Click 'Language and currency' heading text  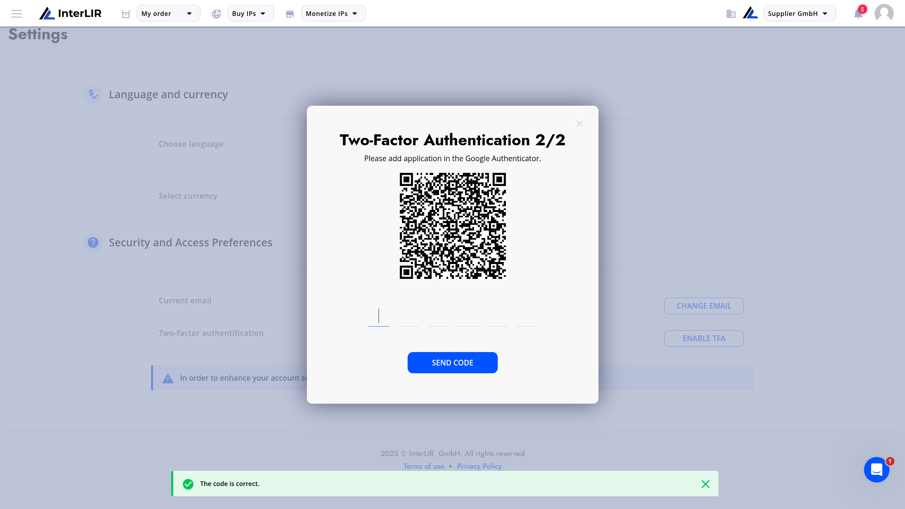(x=168, y=94)
